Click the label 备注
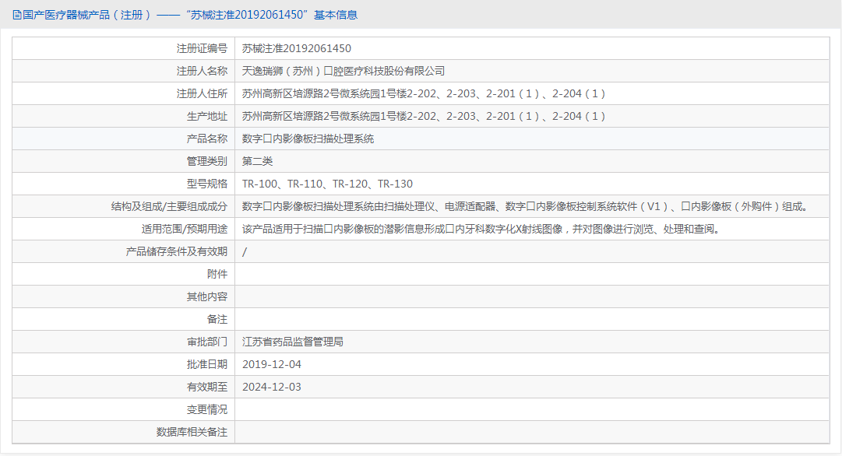Image resolution: width=842 pixels, height=456 pixels. [x=217, y=319]
